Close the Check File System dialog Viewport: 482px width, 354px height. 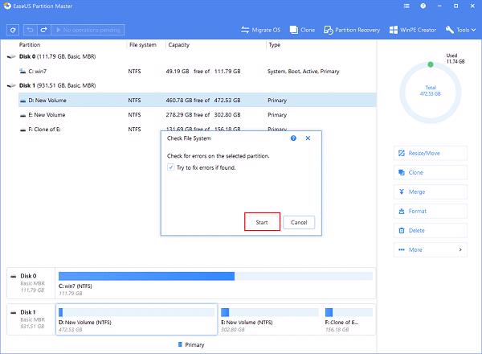coord(308,138)
